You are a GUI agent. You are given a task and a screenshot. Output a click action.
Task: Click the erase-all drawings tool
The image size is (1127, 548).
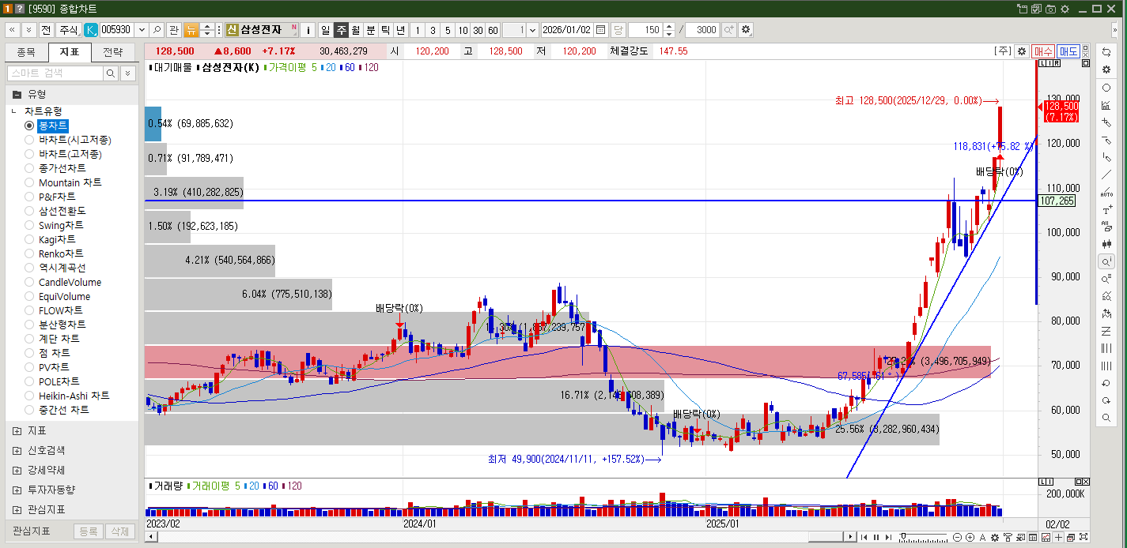tap(1106, 227)
